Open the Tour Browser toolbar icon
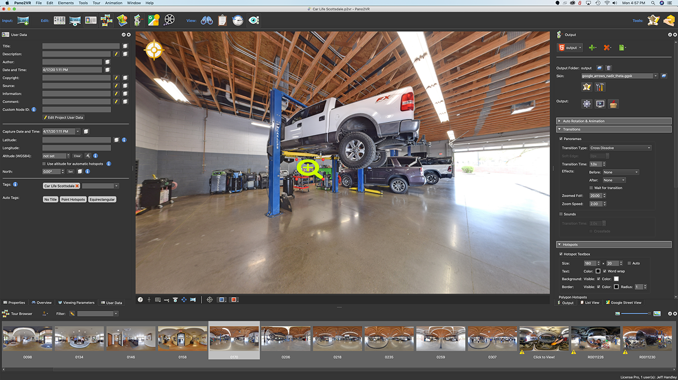 point(106,20)
